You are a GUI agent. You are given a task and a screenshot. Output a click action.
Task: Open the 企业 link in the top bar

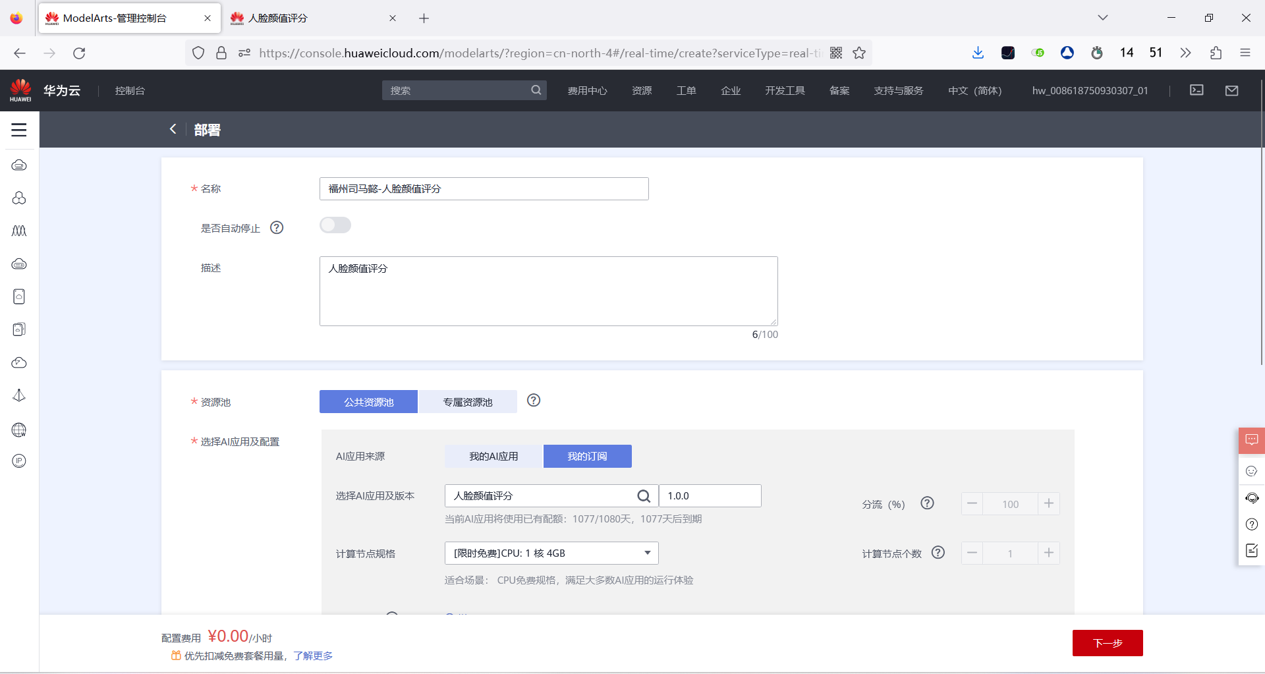coord(731,90)
